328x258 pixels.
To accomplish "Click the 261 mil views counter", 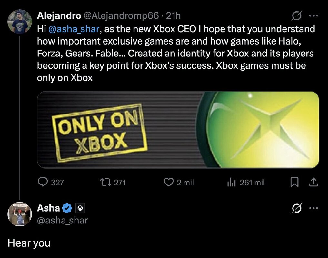I will 252,183.
